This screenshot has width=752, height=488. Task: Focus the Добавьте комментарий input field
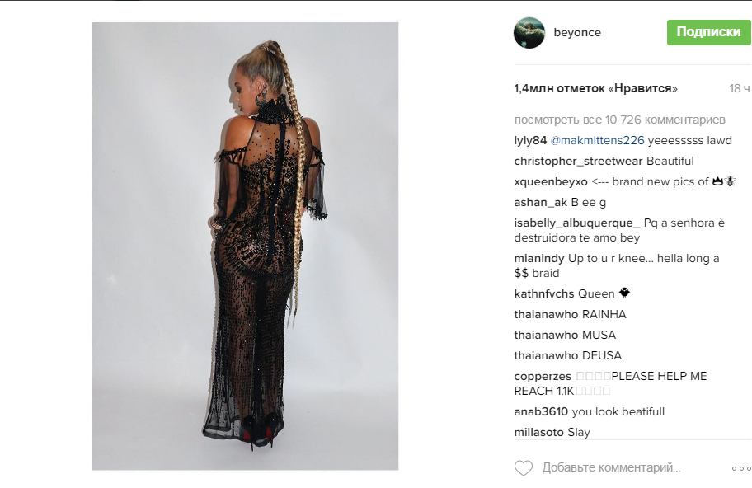[612, 467]
